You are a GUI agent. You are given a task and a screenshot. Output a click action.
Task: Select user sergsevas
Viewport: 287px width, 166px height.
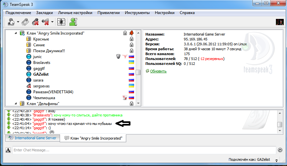click(x=41, y=86)
